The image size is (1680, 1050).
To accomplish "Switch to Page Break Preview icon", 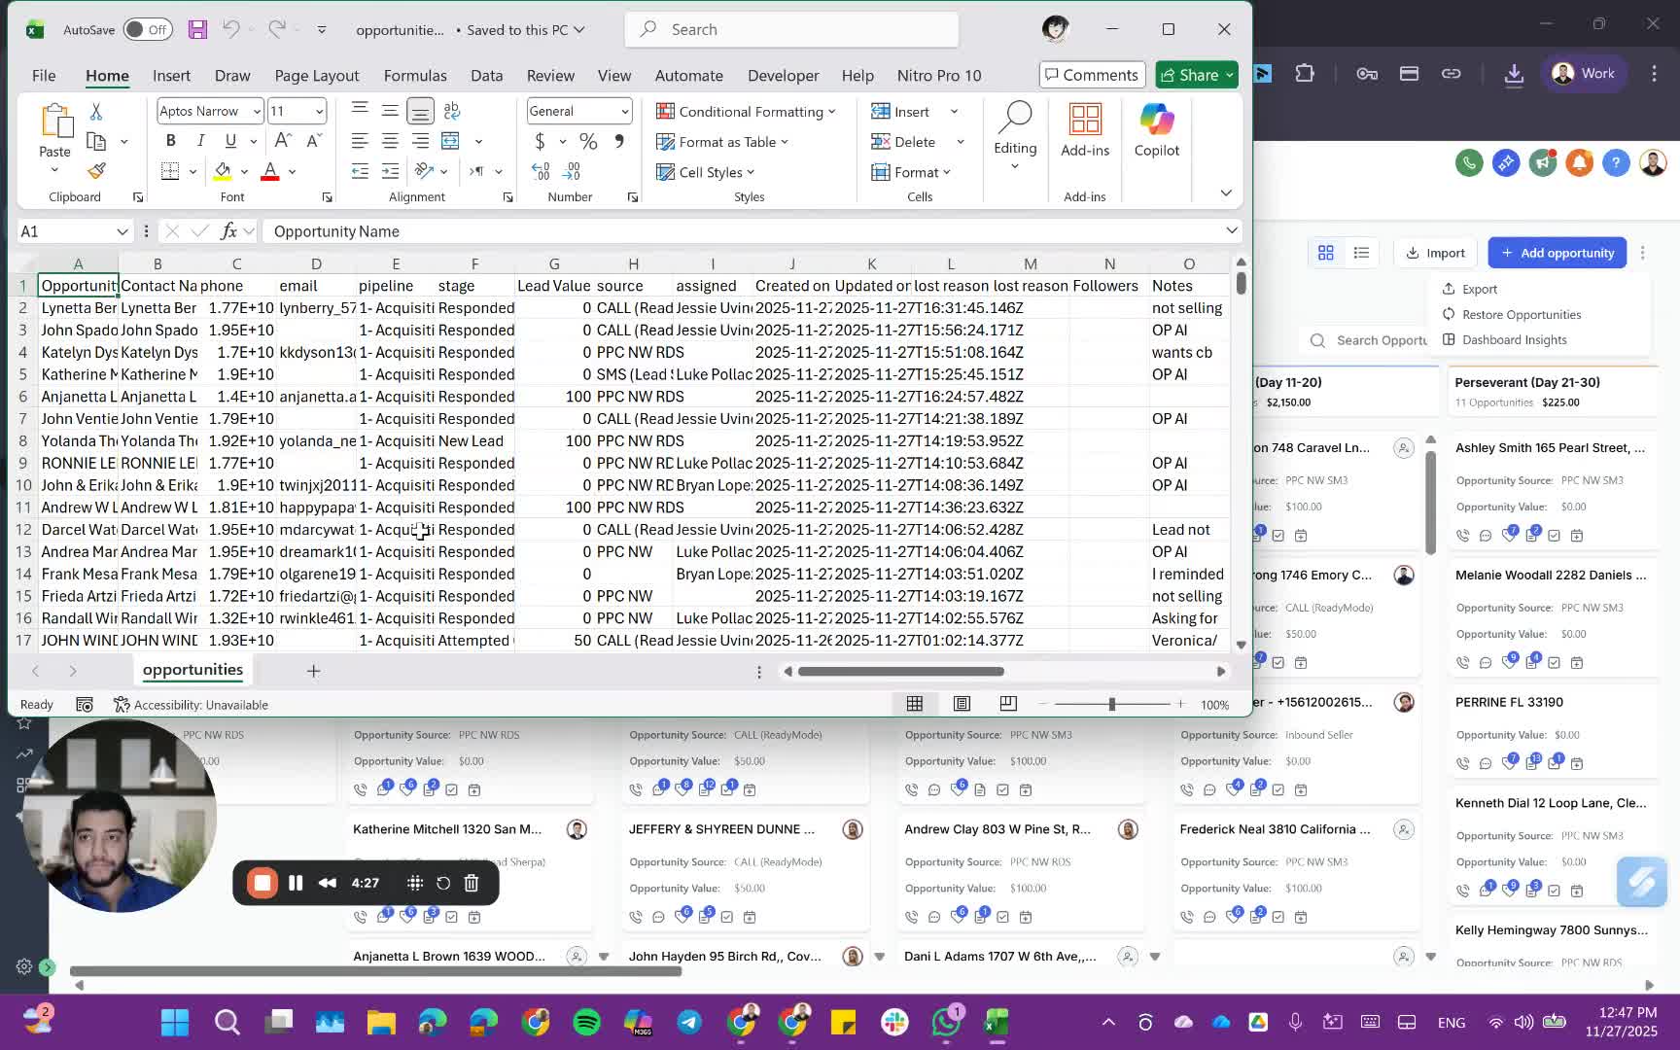I will click(x=1008, y=704).
